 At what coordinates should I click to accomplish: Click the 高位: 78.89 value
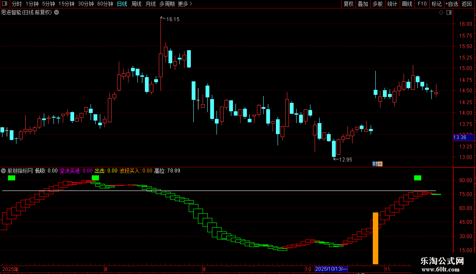[167, 171]
